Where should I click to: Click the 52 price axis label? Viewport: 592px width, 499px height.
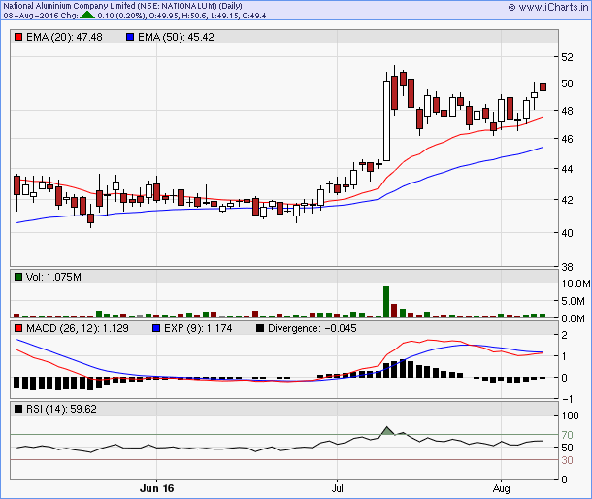pyautogui.click(x=567, y=57)
